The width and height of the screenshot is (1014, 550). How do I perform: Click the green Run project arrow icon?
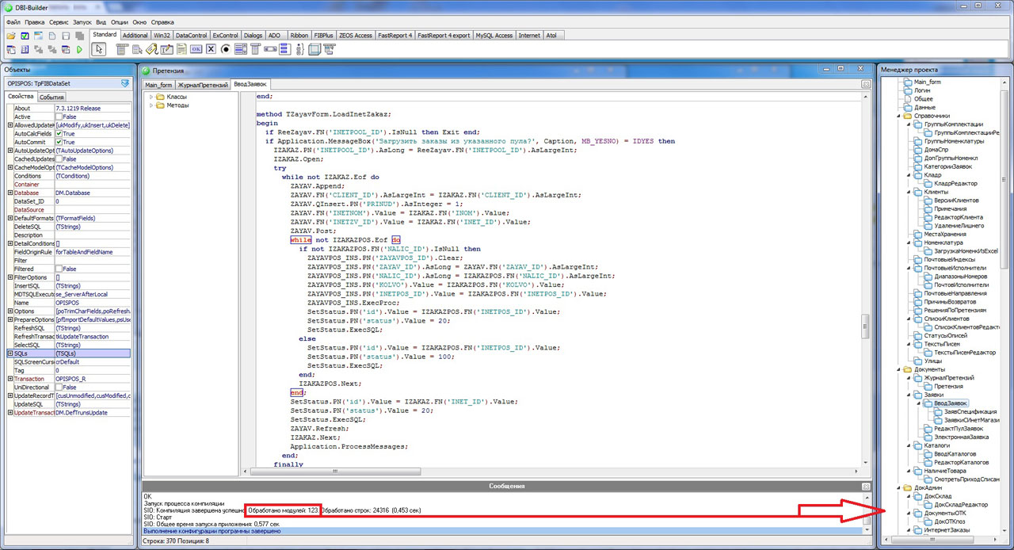[79, 50]
